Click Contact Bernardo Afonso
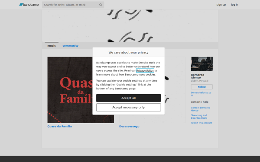The width and height of the screenshot is (260, 162). point(201,109)
